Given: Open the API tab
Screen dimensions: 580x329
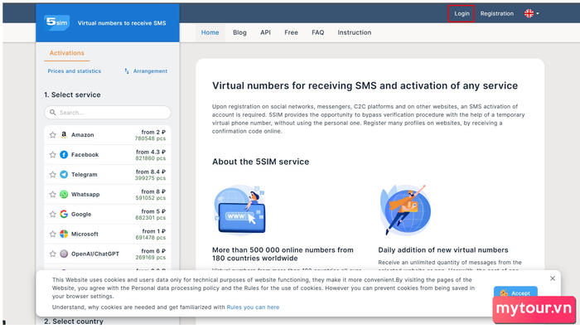Looking at the screenshot, I should (265, 32).
